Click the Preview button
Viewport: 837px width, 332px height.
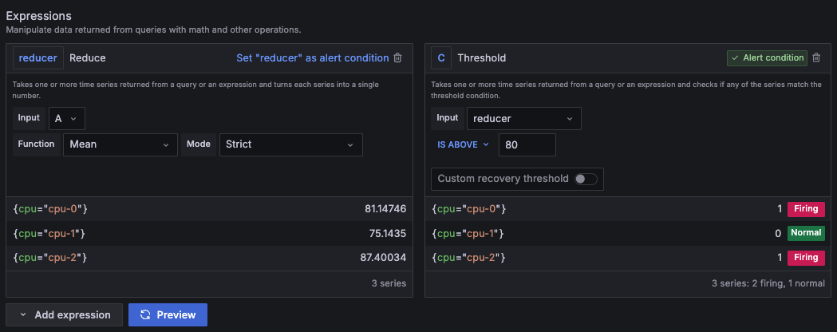[x=168, y=314]
